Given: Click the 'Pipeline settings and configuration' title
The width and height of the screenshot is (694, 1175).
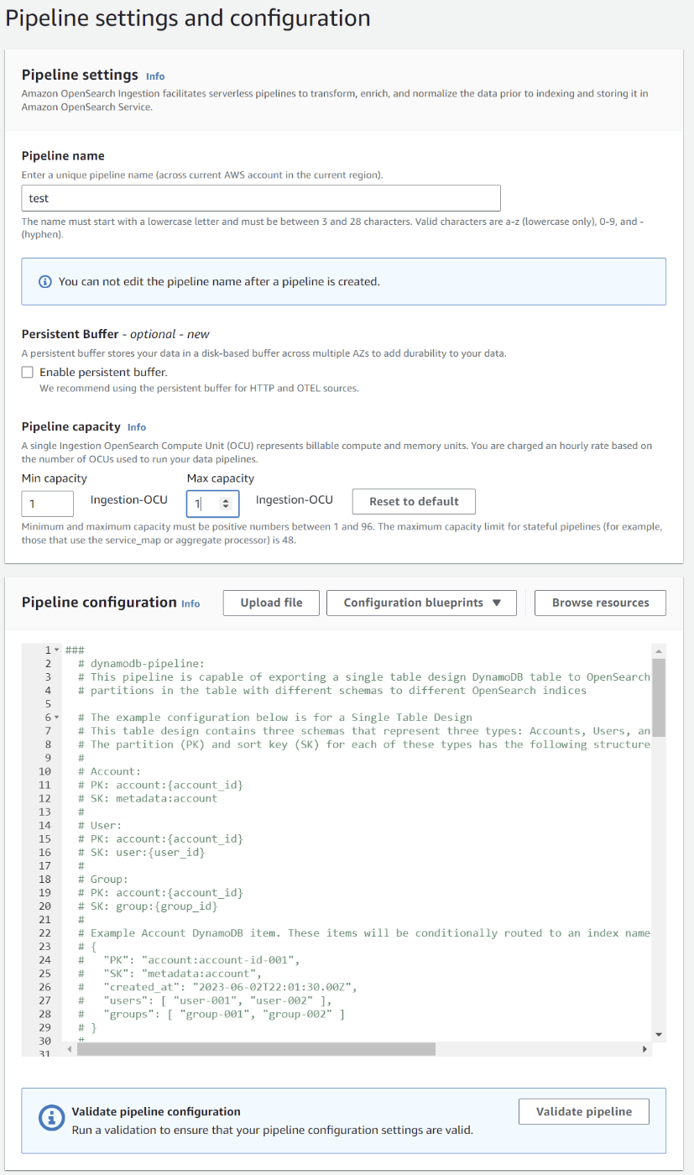Looking at the screenshot, I should 188,18.
